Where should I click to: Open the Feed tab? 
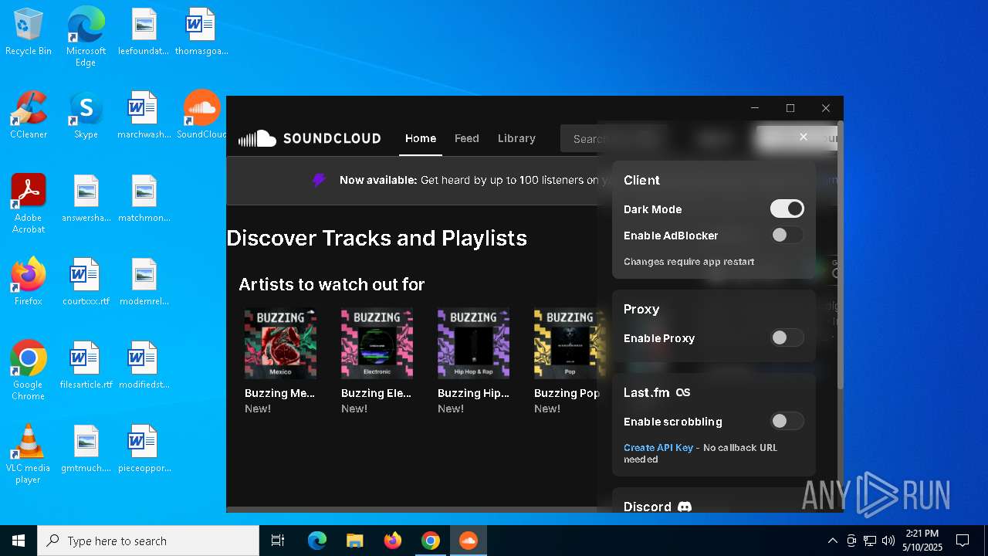coord(467,138)
